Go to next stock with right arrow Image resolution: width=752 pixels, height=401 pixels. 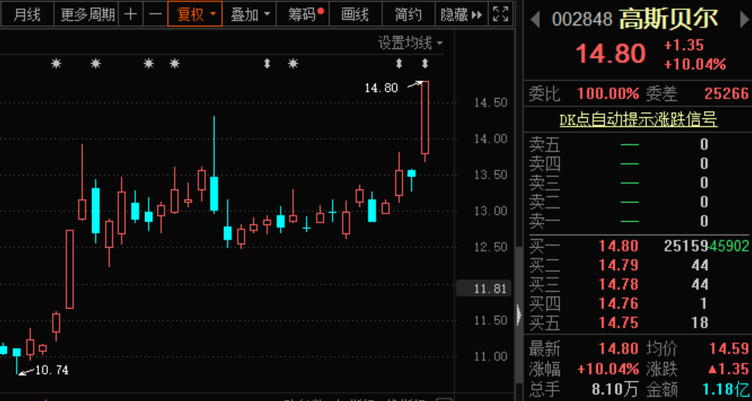[x=744, y=20]
